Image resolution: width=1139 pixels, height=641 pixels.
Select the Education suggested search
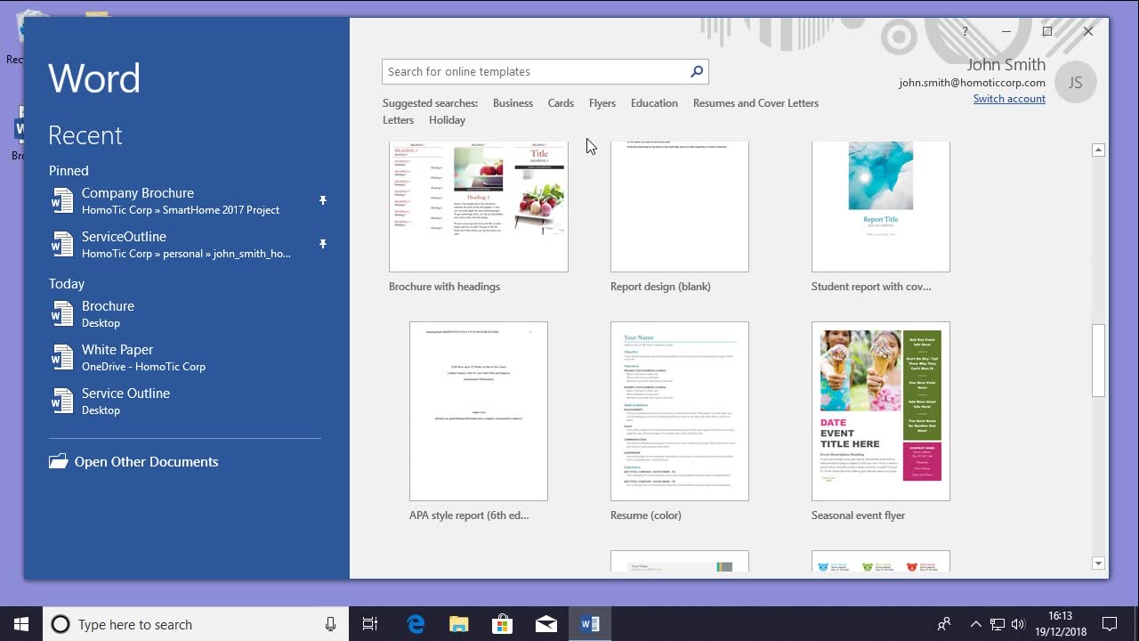point(654,103)
